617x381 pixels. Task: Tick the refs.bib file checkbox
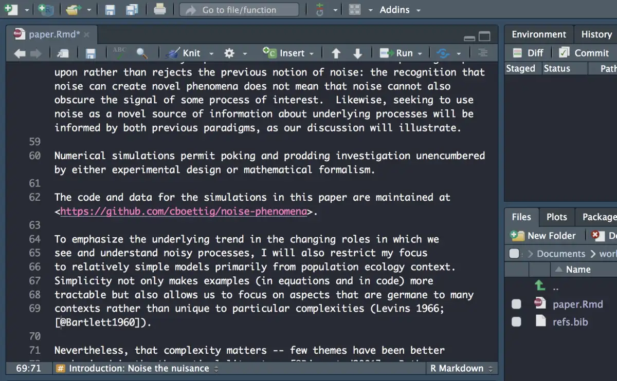(x=516, y=322)
